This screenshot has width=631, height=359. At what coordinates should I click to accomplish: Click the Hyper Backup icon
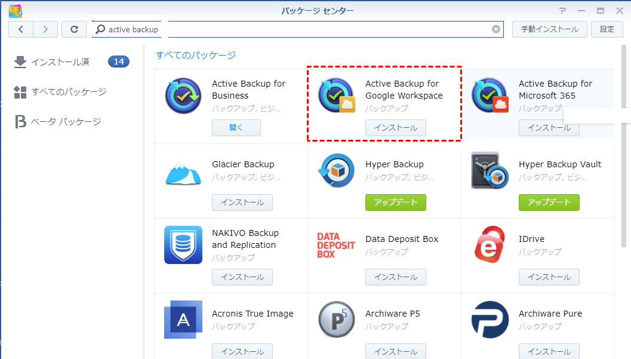(x=337, y=171)
